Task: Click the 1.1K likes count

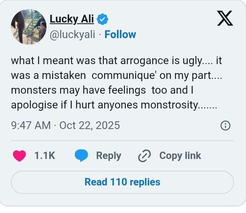Action: click(45, 156)
